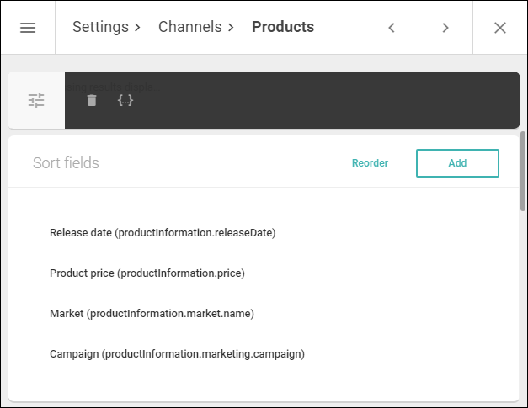Select Products breadcrumb title
The width and height of the screenshot is (528, 408).
click(x=283, y=27)
